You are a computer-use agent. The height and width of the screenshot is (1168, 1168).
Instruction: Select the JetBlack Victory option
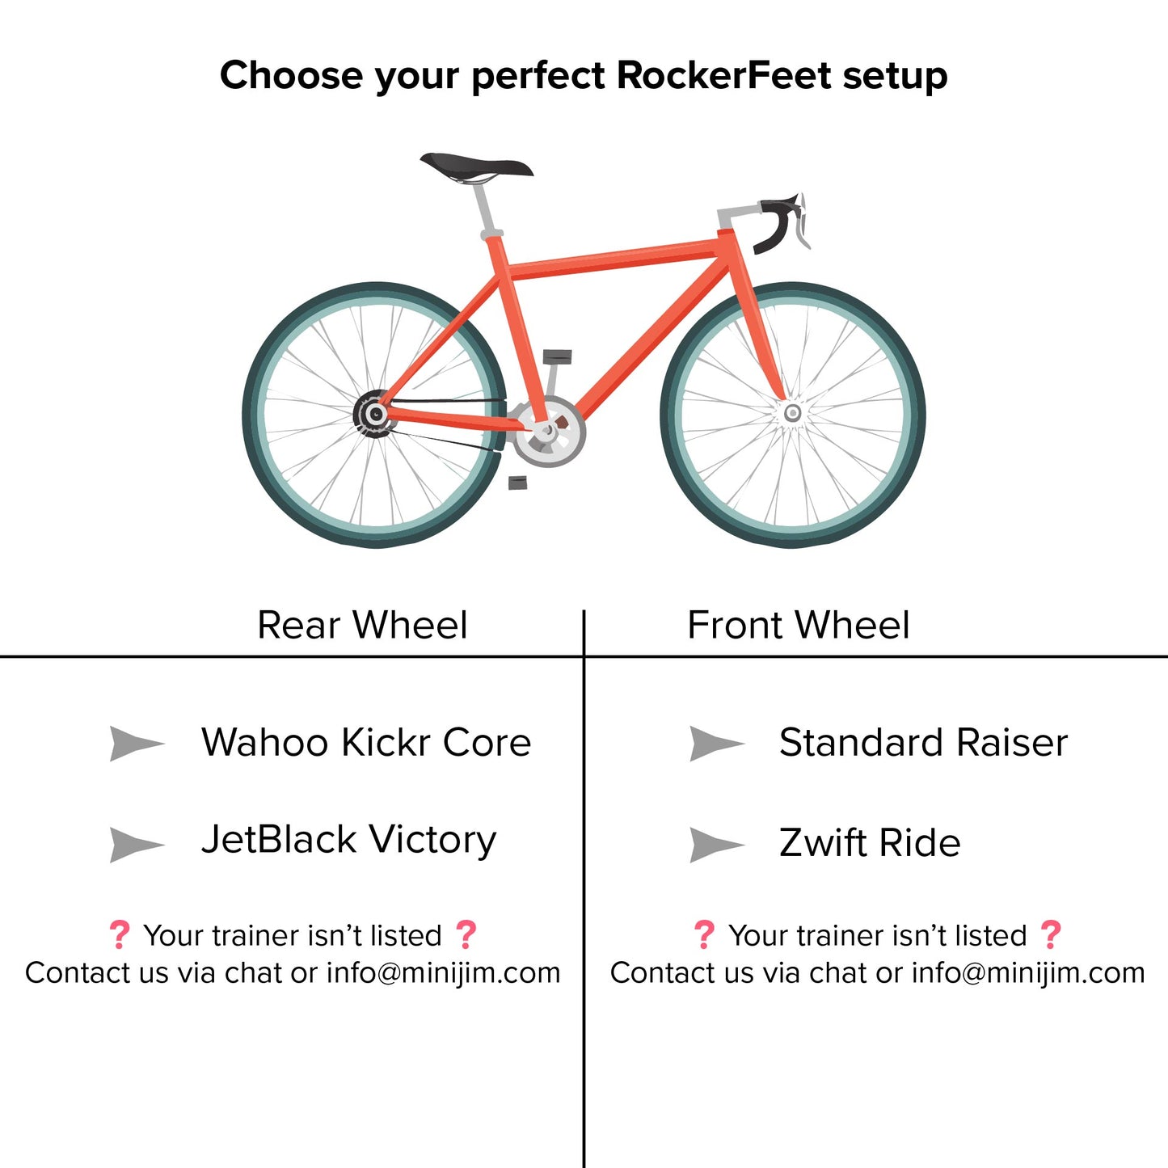coord(348,841)
